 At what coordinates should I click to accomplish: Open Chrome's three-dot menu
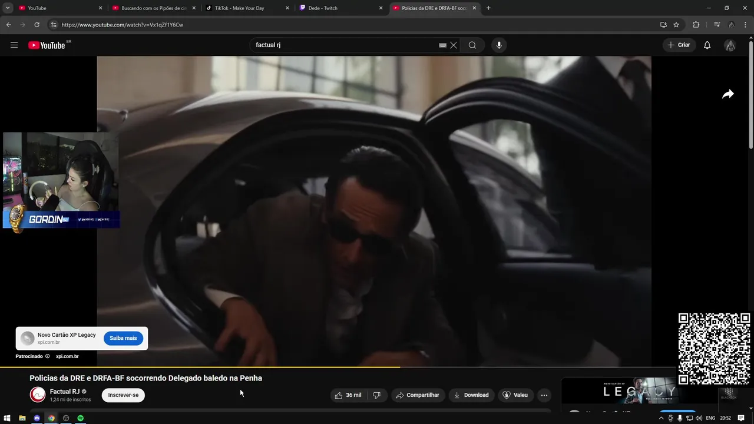pos(745,25)
